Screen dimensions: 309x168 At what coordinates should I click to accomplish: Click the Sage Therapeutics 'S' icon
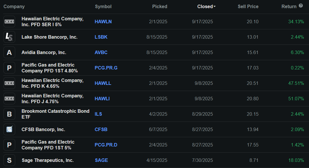tap(9, 160)
